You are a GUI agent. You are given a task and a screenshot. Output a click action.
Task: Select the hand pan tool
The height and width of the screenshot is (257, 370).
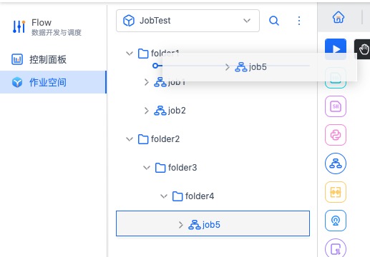[x=363, y=49]
